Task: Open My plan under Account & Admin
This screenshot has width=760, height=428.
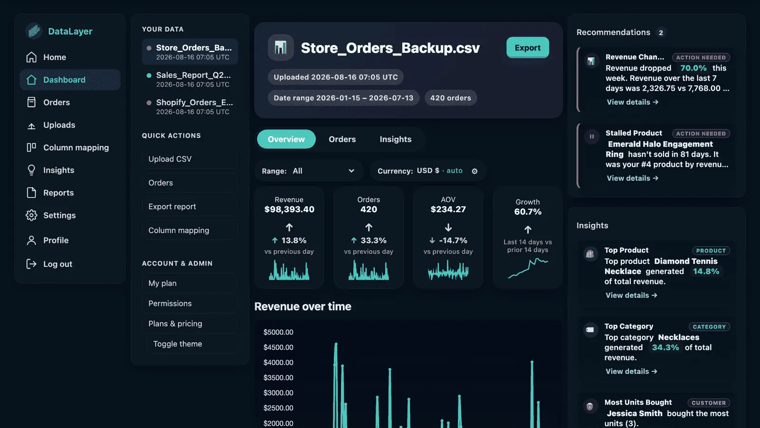Action: 190,283
